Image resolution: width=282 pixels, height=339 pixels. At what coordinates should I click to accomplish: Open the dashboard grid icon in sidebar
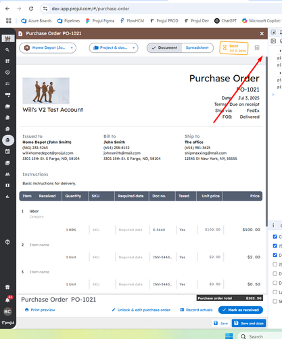point(7,61)
